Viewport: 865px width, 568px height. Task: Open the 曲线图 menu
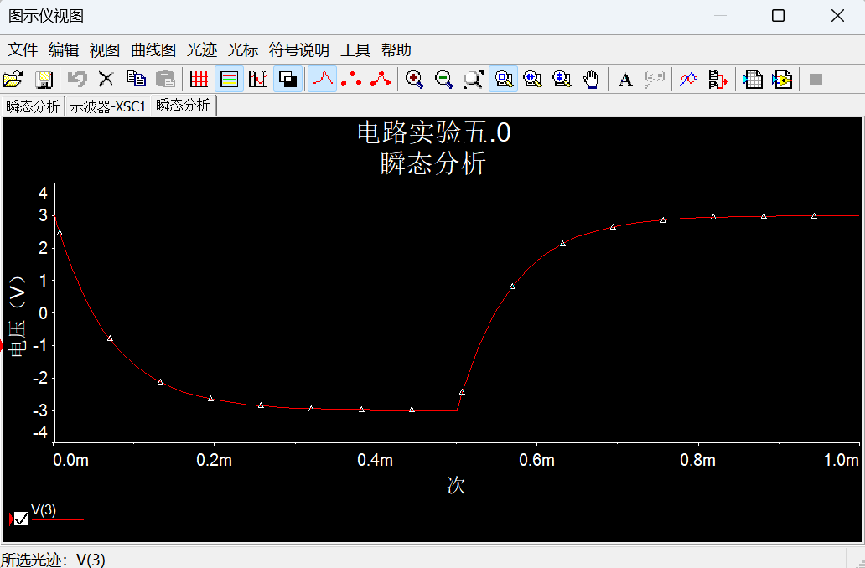click(153, 50)
